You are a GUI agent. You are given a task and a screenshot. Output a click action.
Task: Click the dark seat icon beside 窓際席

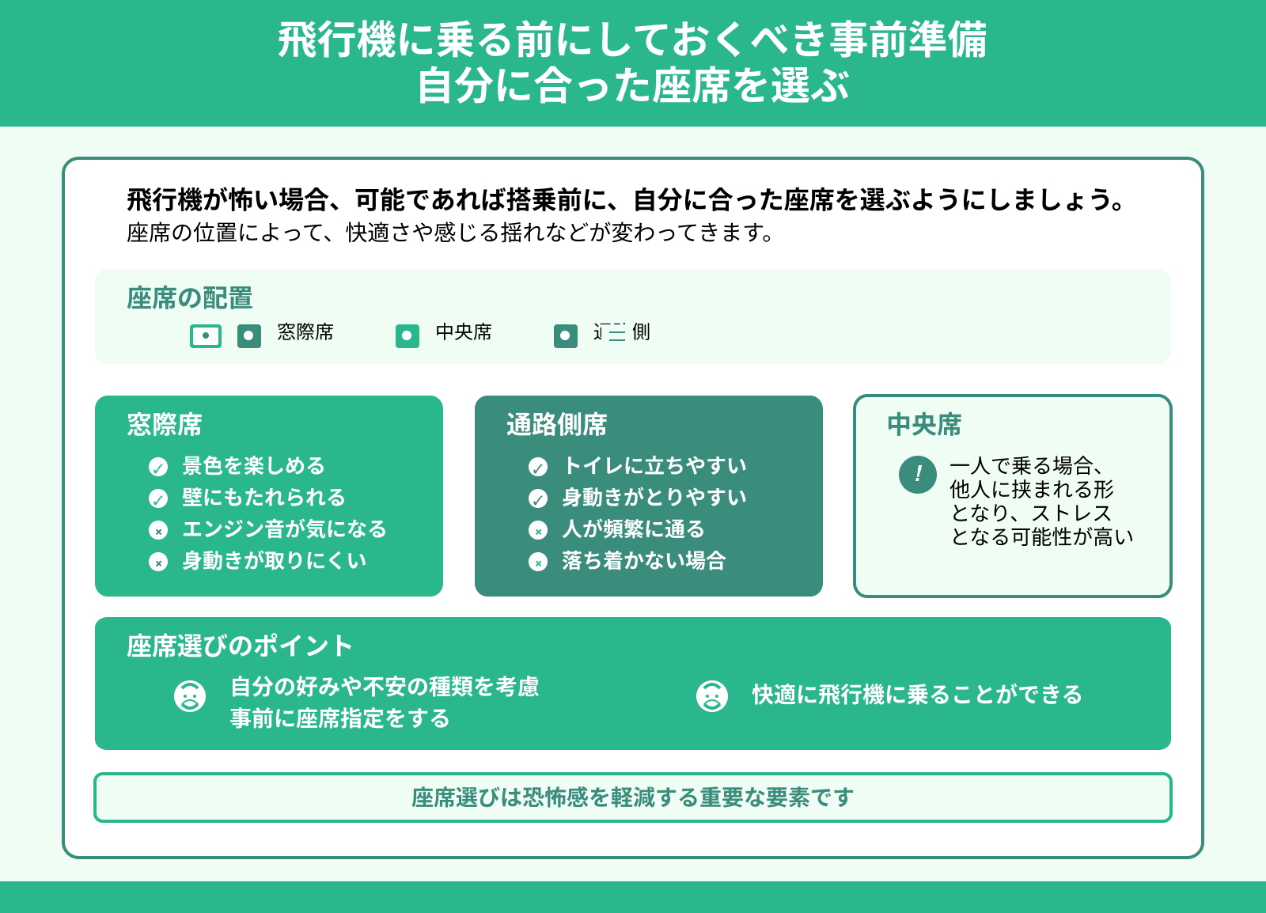point(249,336)
